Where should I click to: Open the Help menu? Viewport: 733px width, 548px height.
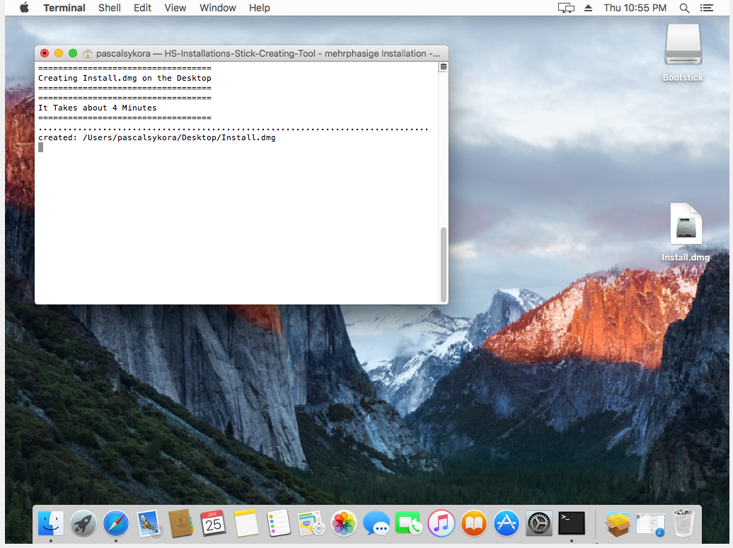(x=260, y=8)
